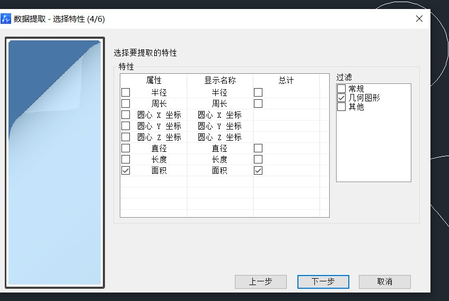The image size is (449, 301).
Task: Click the 属性 column header
Action: click(154, 80)
